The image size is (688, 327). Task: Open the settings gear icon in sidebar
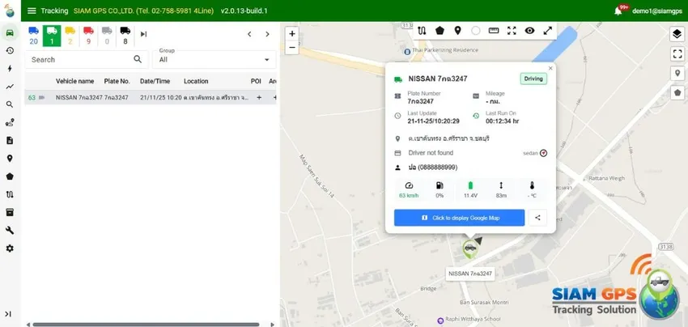tap(10, 248)
